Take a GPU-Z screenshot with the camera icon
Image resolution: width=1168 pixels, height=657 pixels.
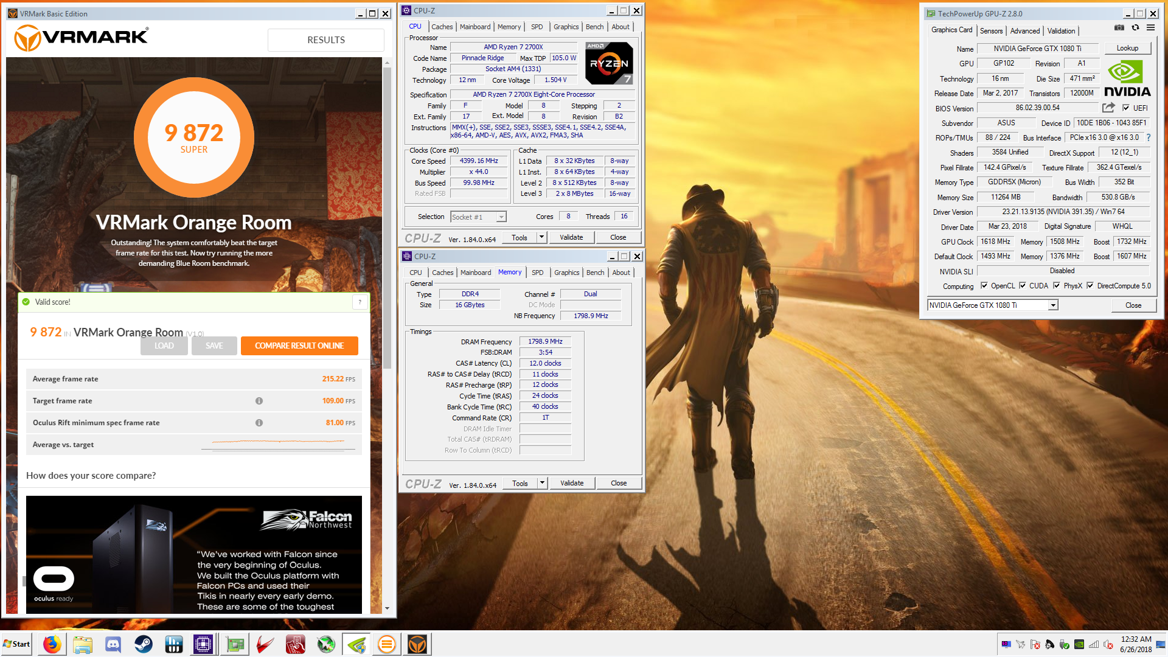point(1119,27)
